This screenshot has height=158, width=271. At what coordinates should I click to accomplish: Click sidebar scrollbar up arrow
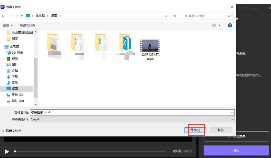(x=36, y=32)
